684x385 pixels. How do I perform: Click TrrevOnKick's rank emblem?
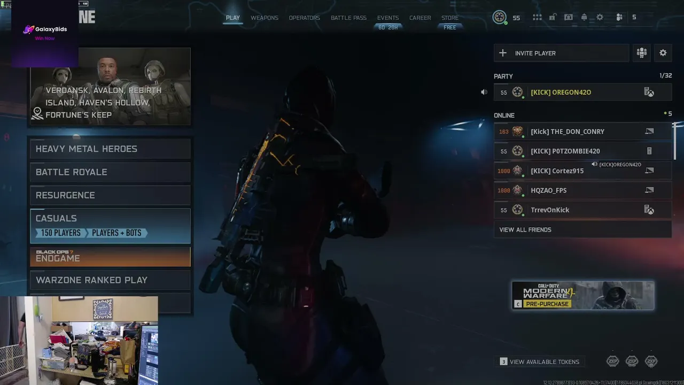coord(517,210)
